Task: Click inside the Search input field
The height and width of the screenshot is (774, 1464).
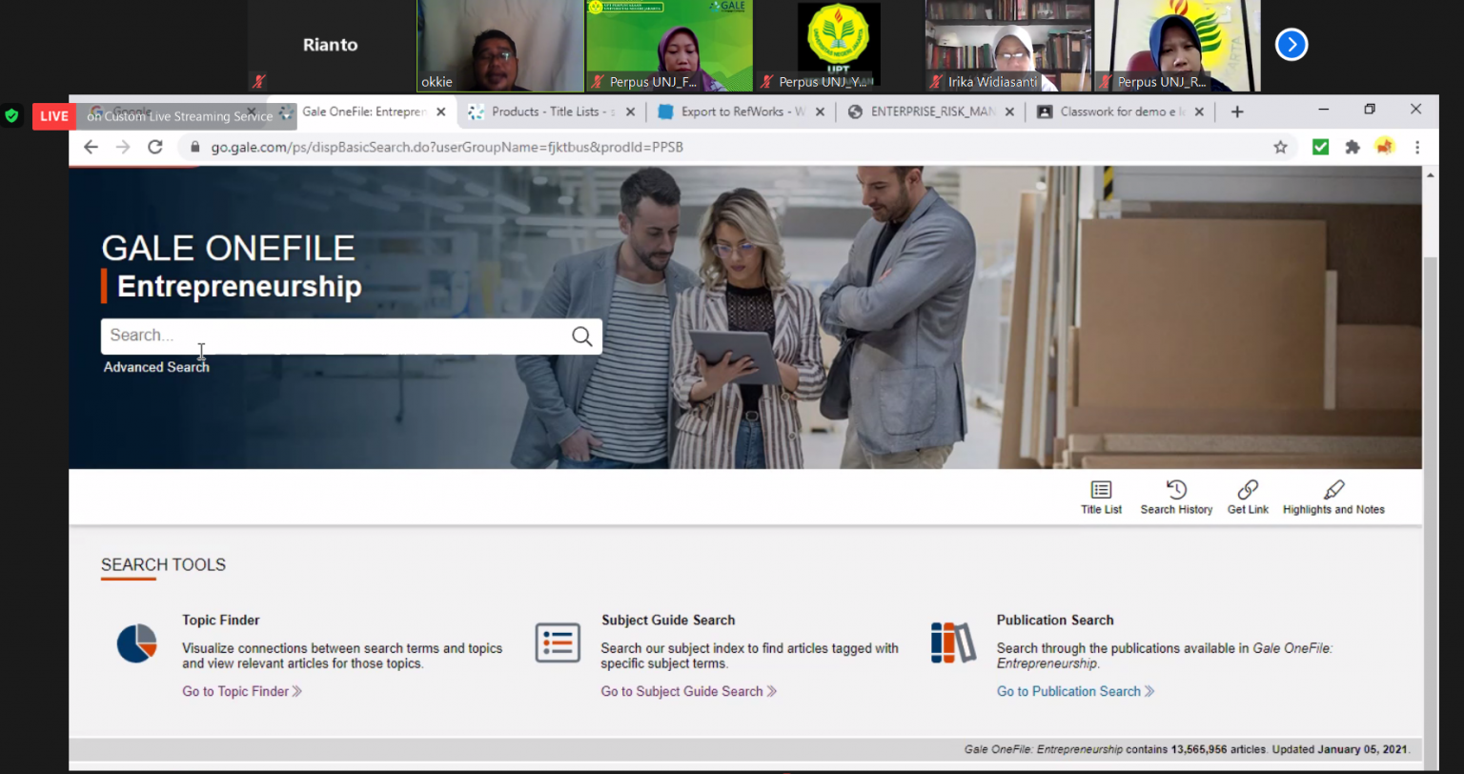Action: 334,336
